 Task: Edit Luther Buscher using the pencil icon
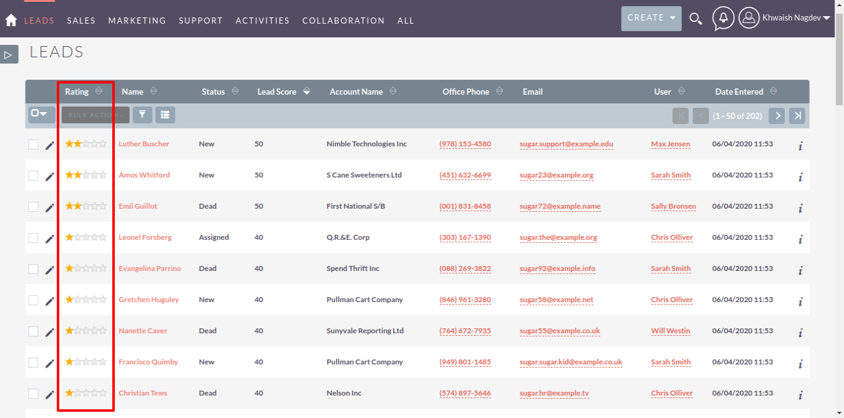pyautogui.click(x=50, y=144)
